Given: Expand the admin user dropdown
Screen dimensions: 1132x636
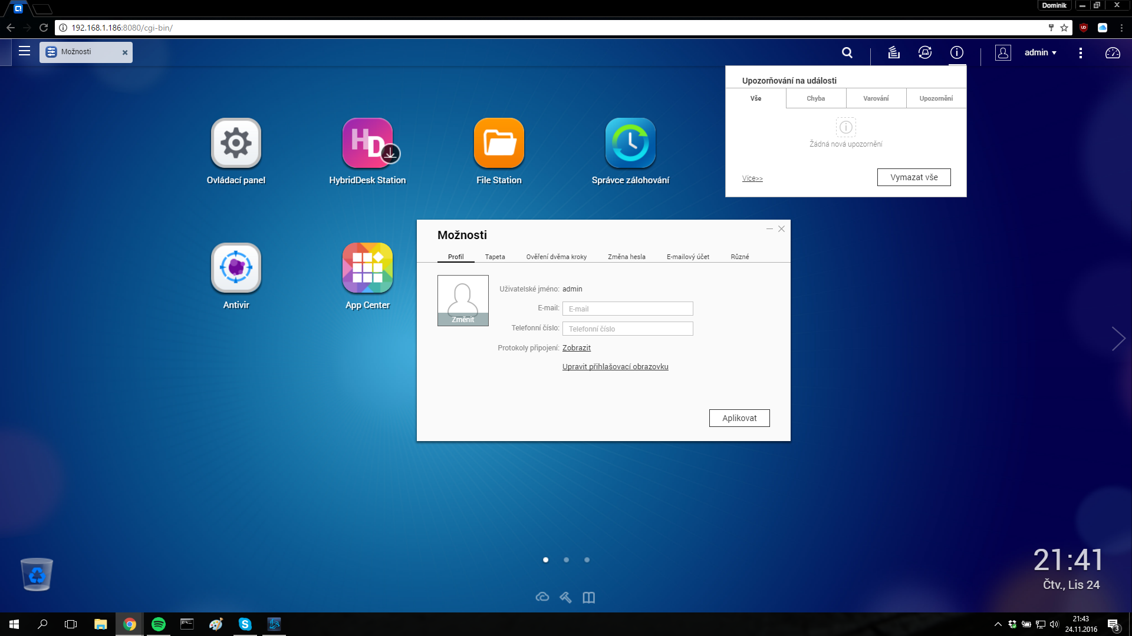Looking at the screenshot, I should [x=1040, y=52].
